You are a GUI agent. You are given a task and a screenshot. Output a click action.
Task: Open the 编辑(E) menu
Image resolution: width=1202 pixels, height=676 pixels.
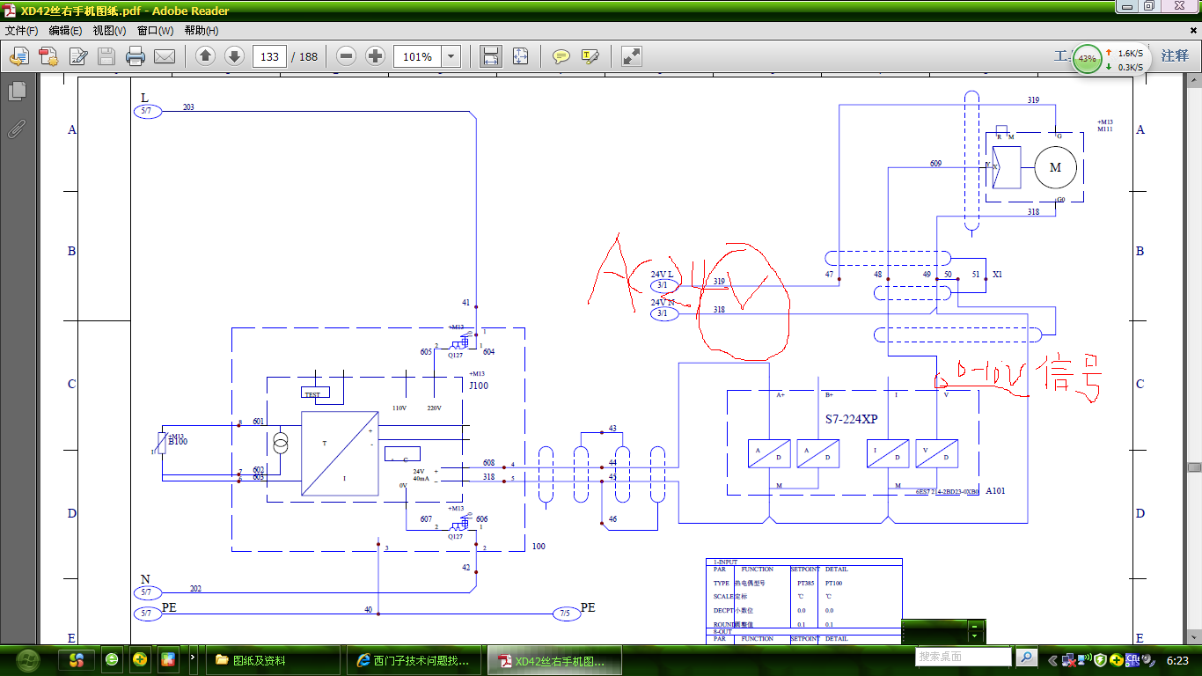[x=65, y=31]
